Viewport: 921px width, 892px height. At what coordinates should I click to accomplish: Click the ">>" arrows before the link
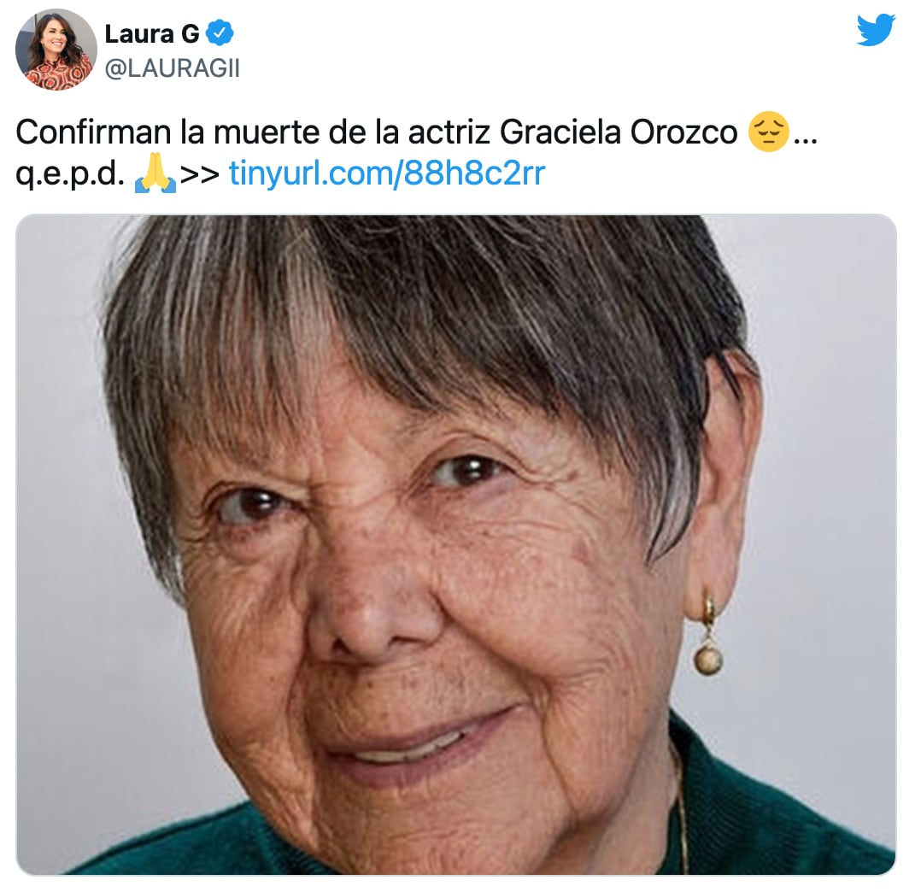(x=200, y=173)
